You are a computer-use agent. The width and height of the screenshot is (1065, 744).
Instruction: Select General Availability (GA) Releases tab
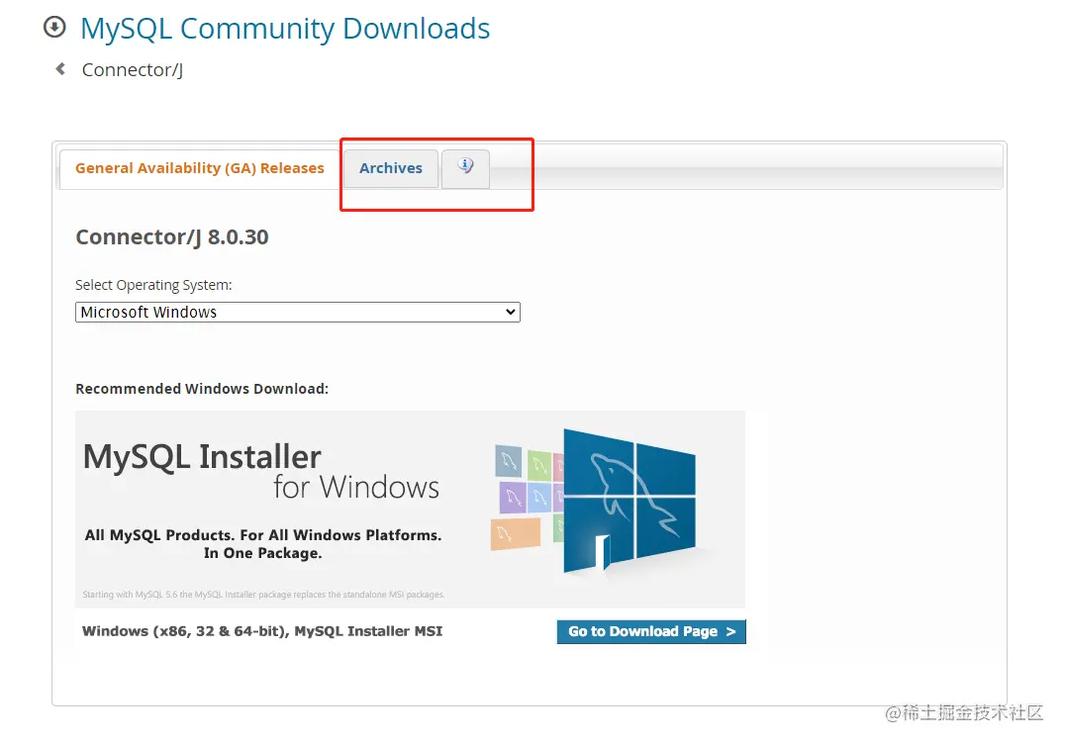click(200, 168)
